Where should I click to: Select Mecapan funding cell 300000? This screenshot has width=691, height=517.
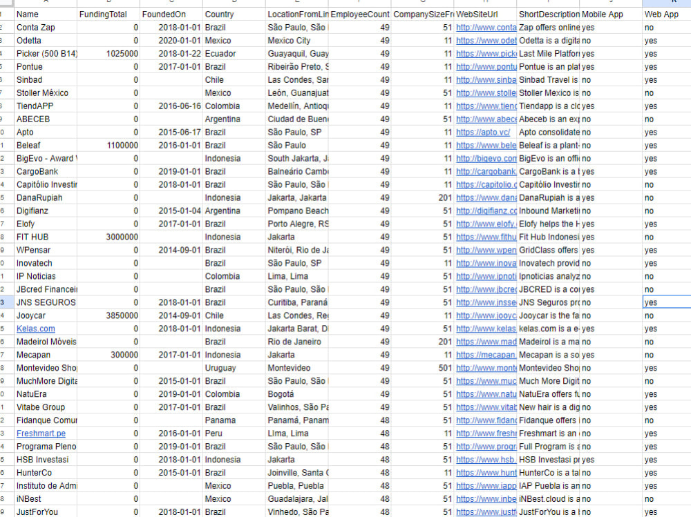click(x=108, y=355)
